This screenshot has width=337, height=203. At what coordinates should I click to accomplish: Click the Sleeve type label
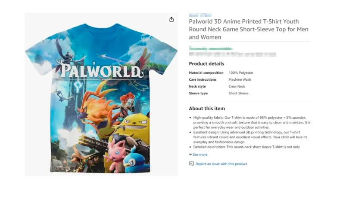[x=198, y=93]
